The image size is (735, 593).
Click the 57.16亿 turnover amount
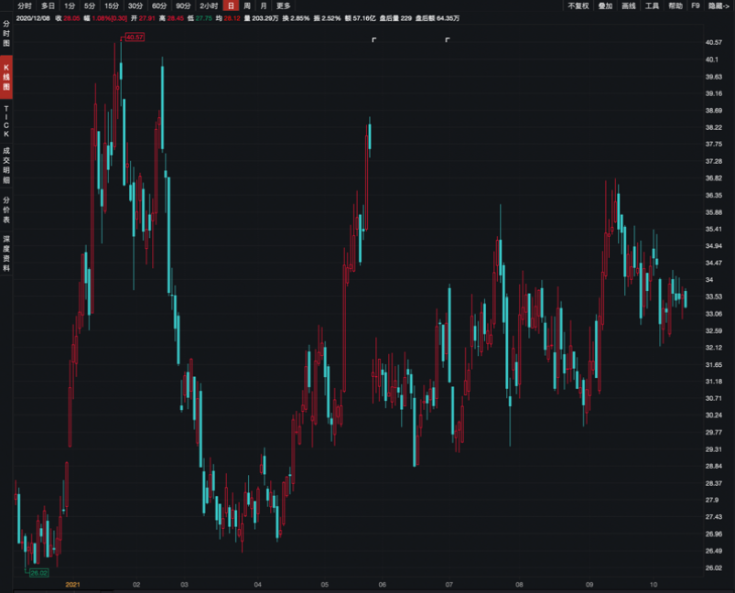(363, 18)
